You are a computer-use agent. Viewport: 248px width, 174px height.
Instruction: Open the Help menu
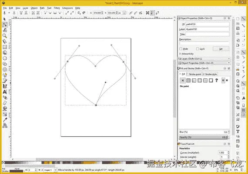77,8
